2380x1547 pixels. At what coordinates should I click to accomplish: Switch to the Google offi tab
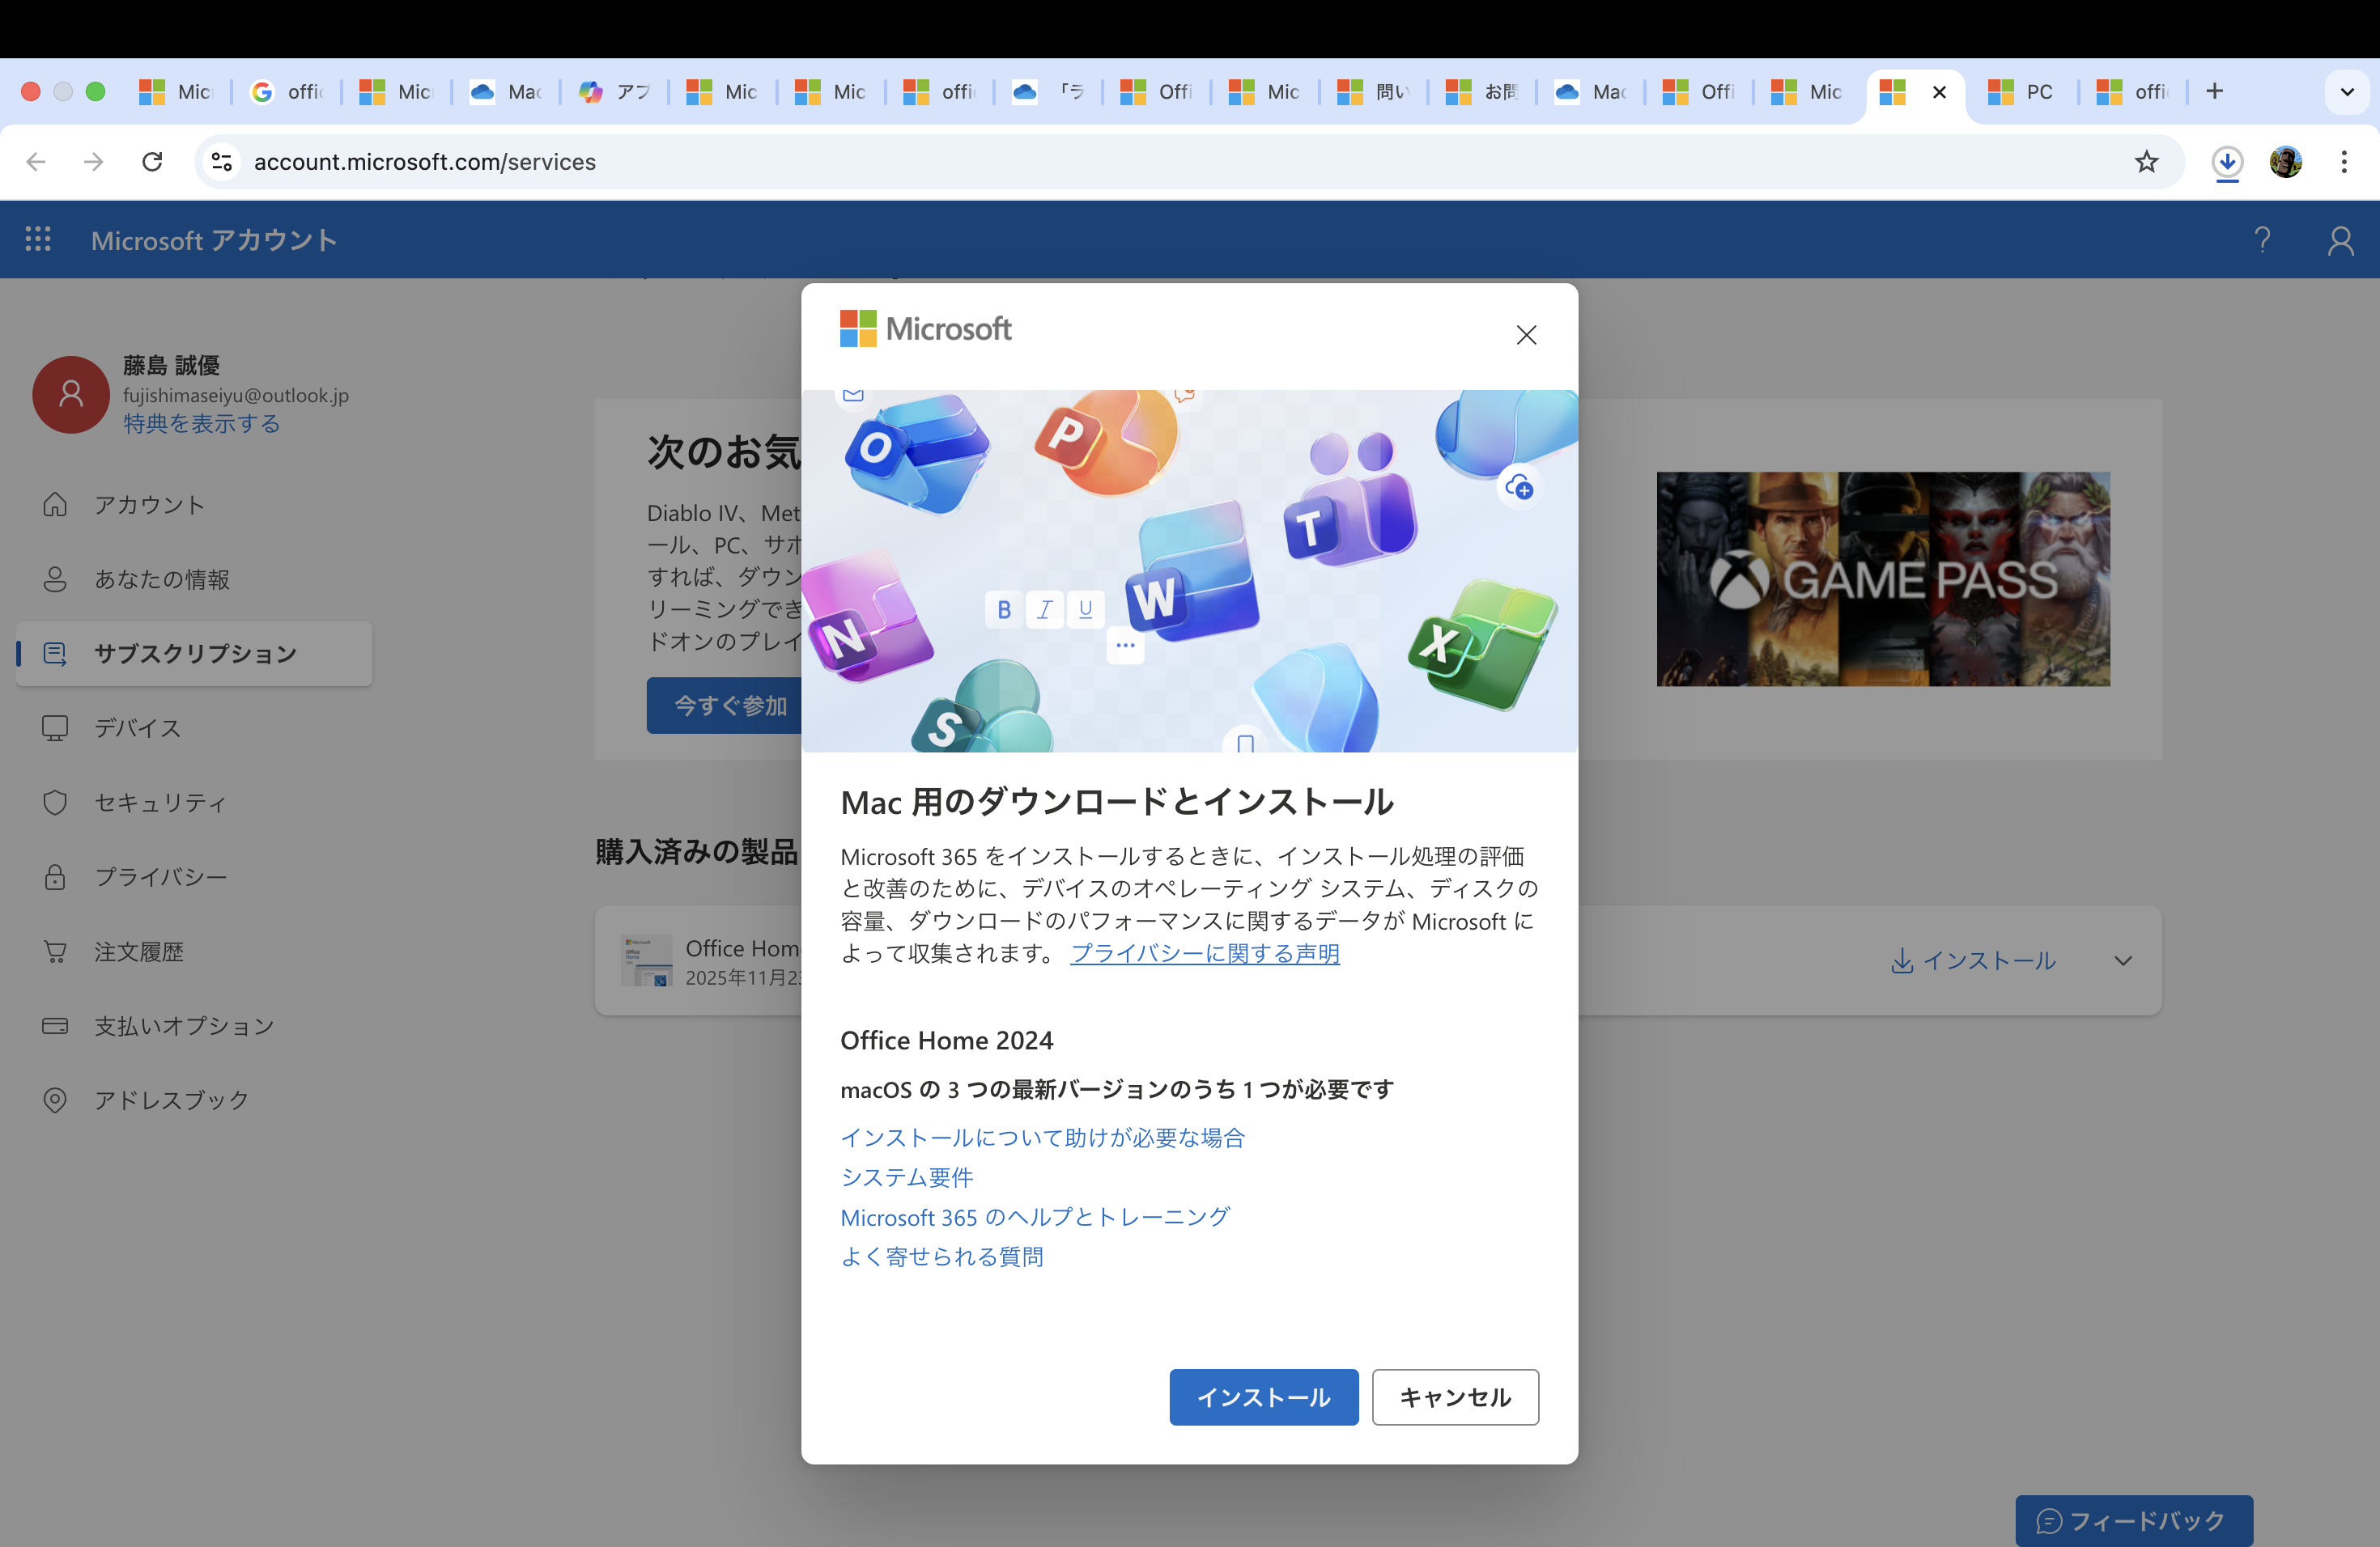click(x=288, y=92)
